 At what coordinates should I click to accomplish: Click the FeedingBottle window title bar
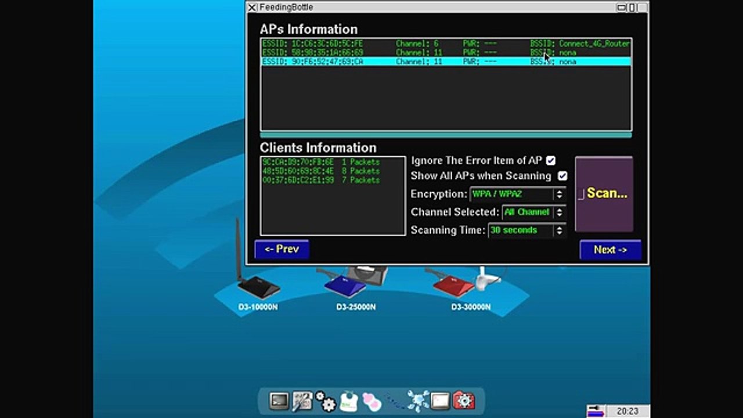click(447, 8)
